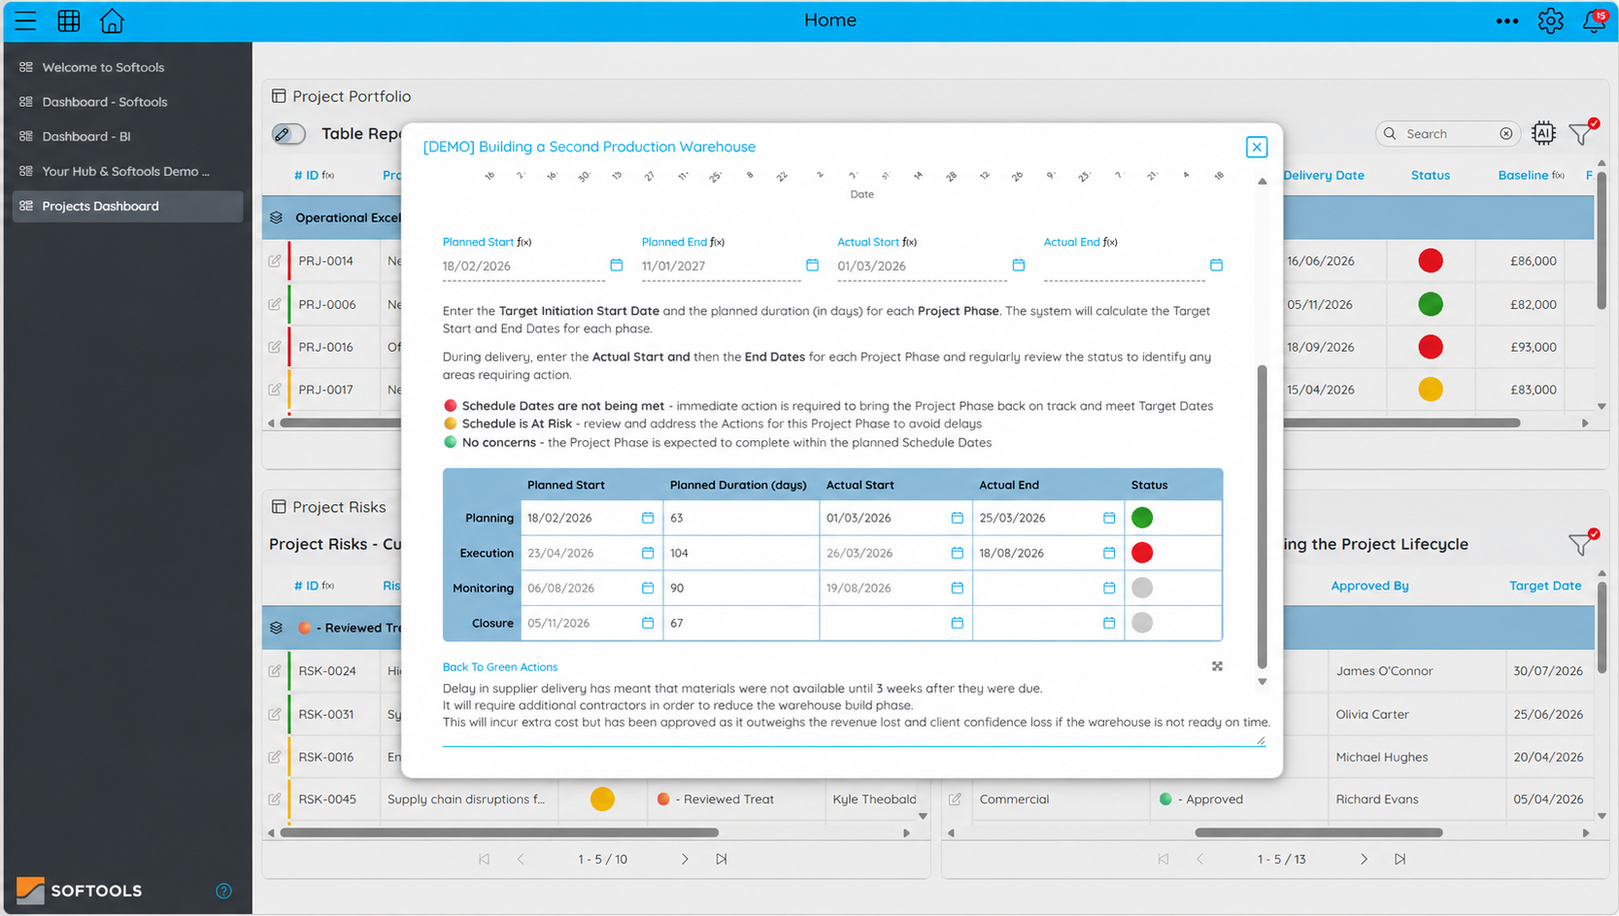Open Project Risks filter funnel icon
This screenshot has height=916, width=1619.
(1582, 544)
